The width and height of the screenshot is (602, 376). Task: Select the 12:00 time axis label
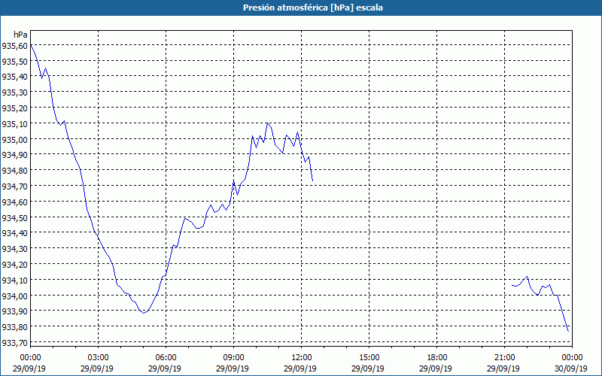(x=302, y=358)
